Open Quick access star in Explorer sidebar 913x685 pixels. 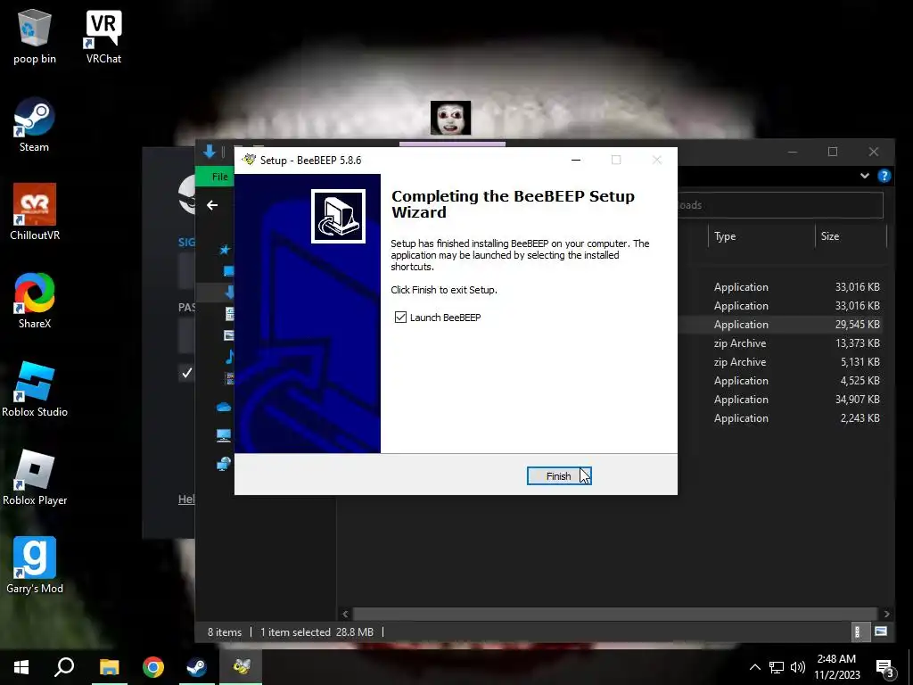pos(225,250)
